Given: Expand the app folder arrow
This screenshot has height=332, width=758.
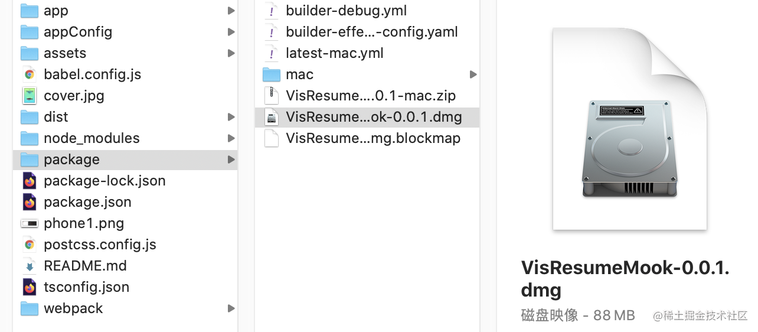Looking at the screenshot, I should click(231, 11).
